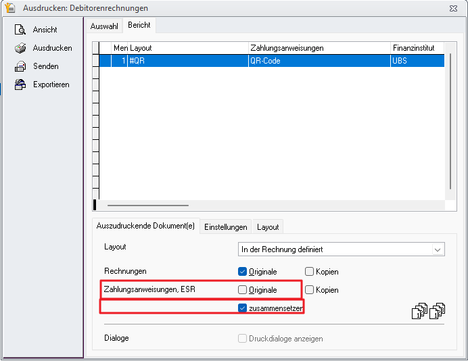Viewport: 468px width, 361px height.
Task: Open the Layout dropdown arrow
Action: pos(438,249)
